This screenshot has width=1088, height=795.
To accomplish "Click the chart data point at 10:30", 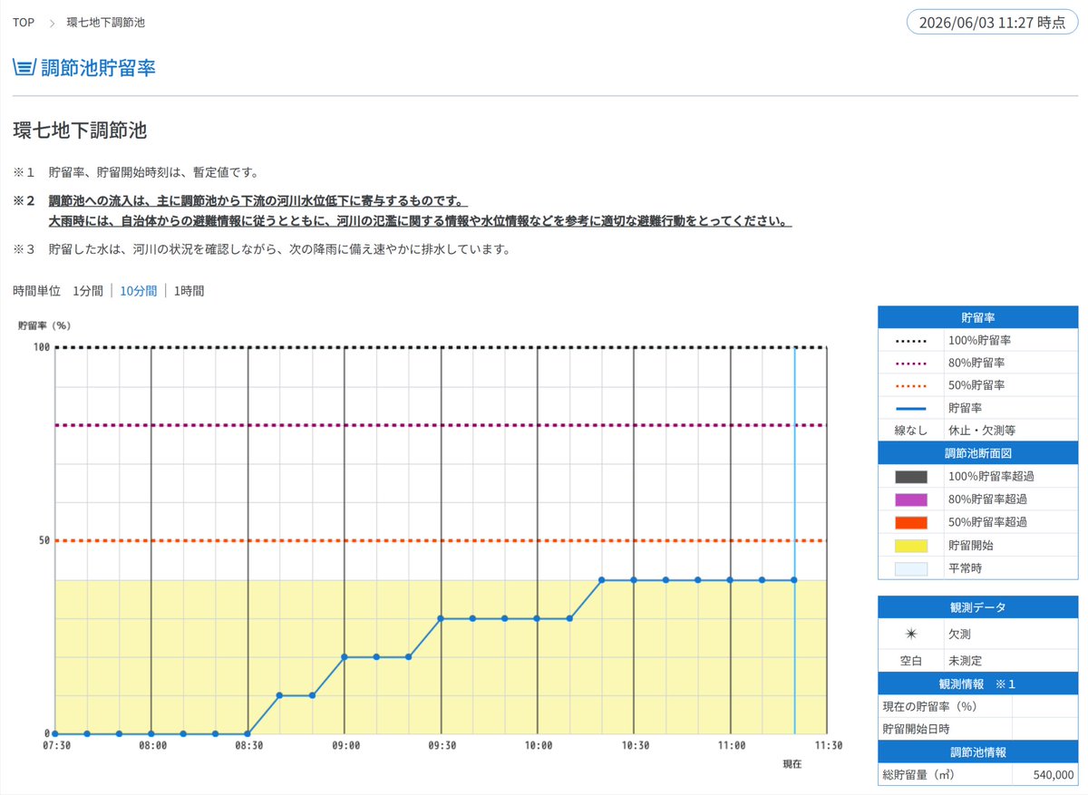I will pos(634,579).
